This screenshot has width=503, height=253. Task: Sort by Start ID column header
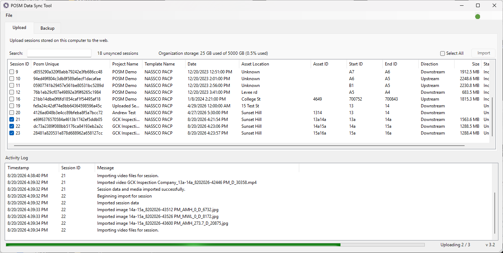[x=365, y=64]
